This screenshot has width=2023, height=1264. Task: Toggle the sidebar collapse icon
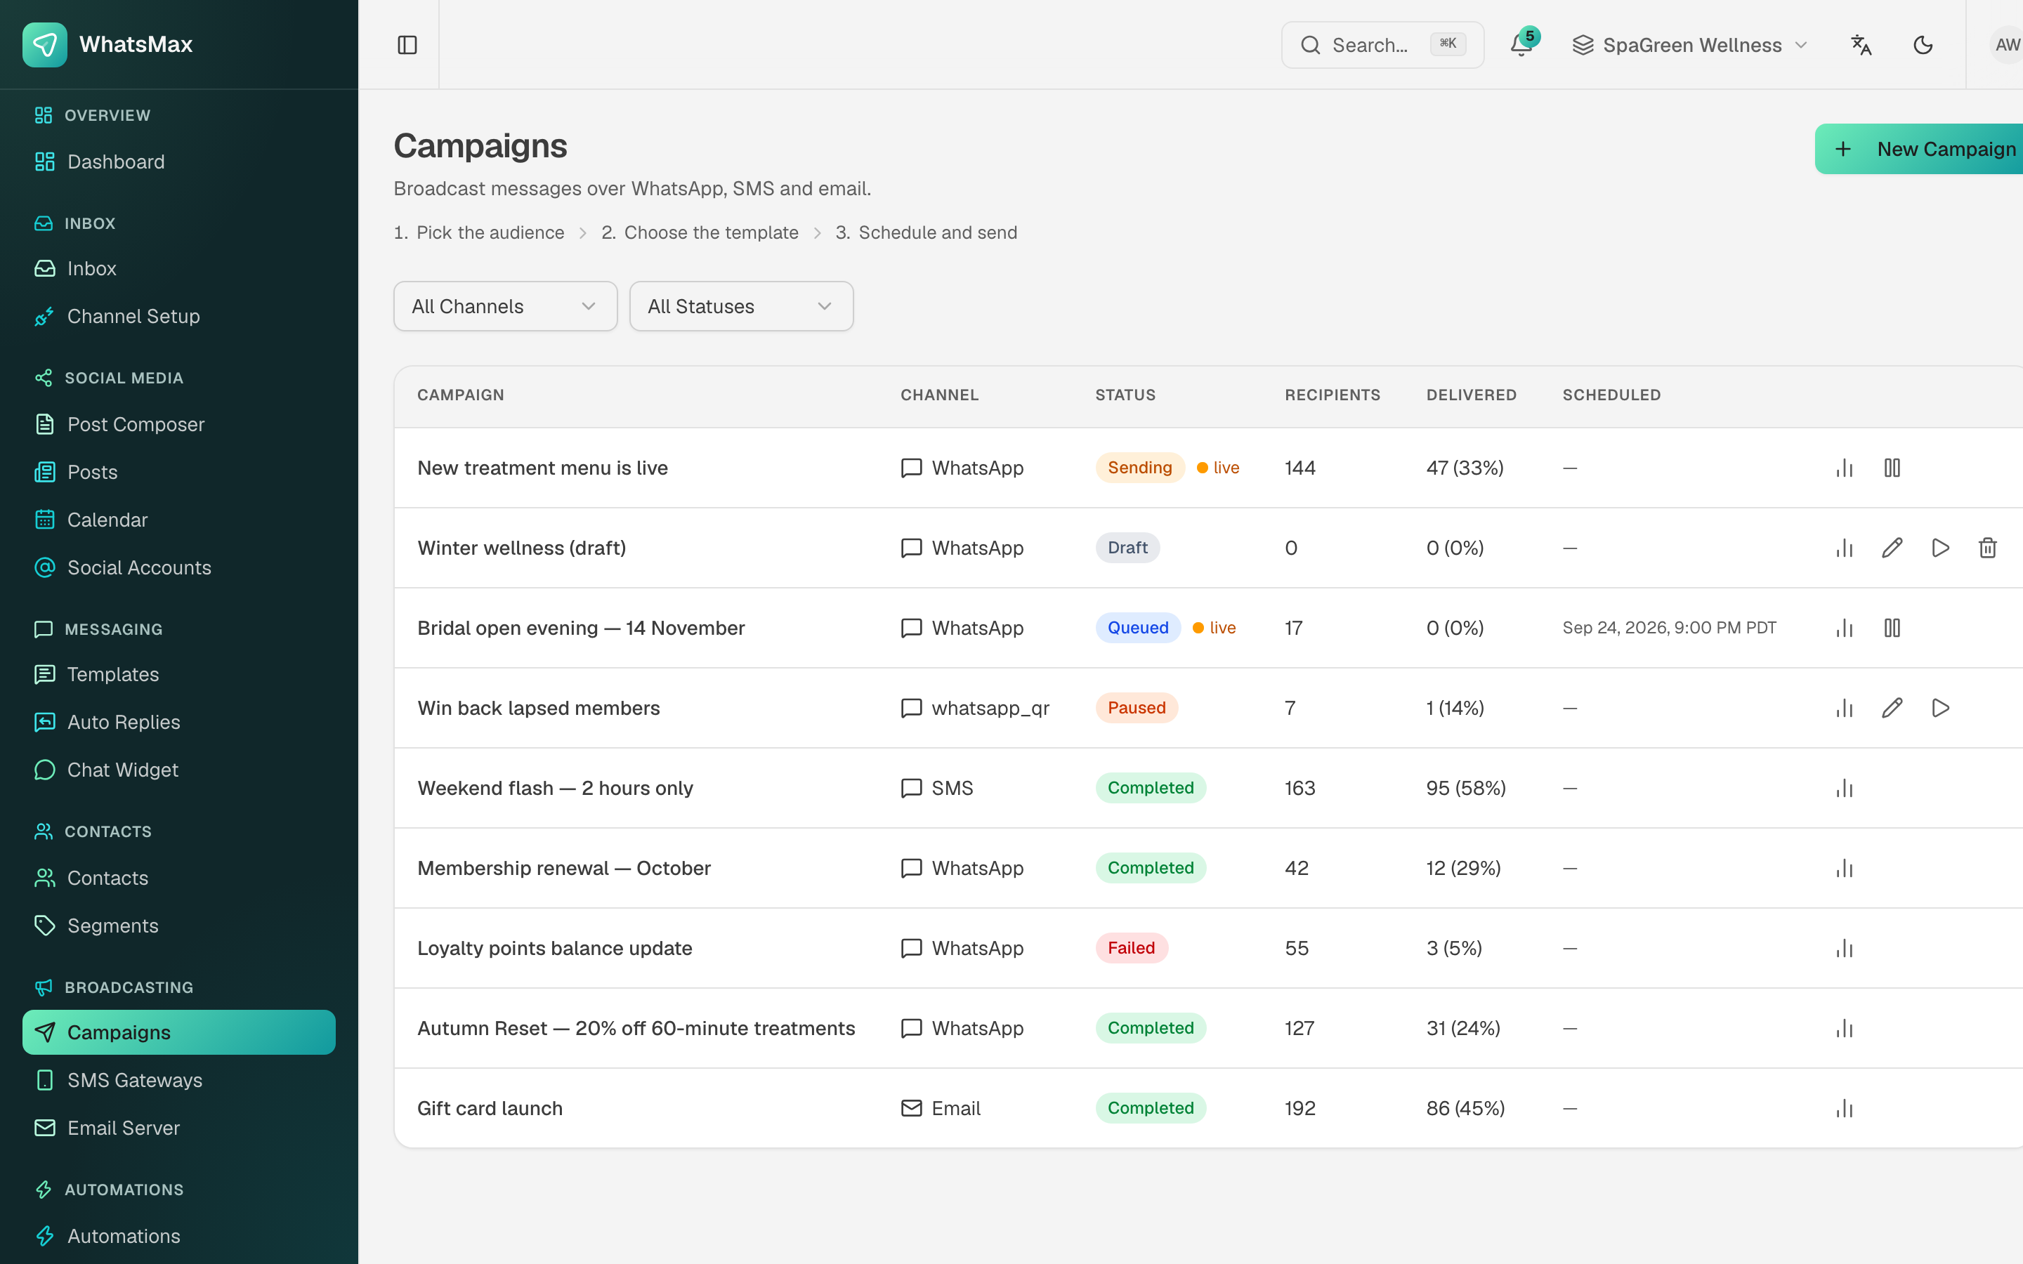407,45
